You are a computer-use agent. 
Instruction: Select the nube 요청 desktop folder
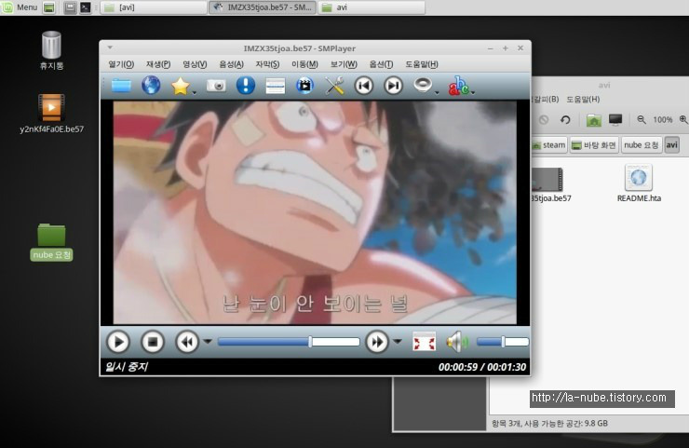(x=51, y=242)
